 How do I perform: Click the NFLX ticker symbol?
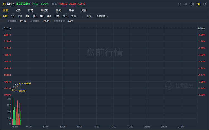tap(11, 4)
